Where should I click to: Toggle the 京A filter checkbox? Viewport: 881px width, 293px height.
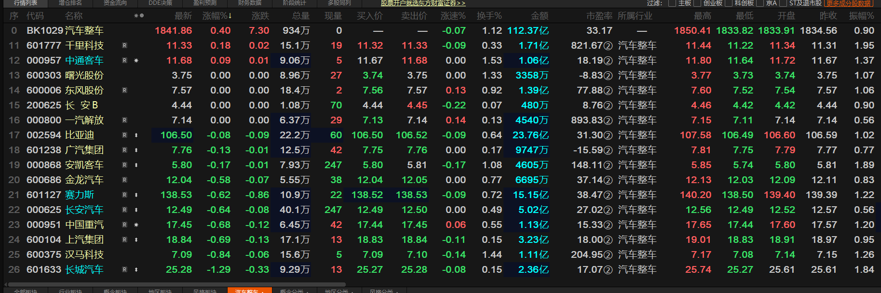pyautogui.click(x=760, y=3)
